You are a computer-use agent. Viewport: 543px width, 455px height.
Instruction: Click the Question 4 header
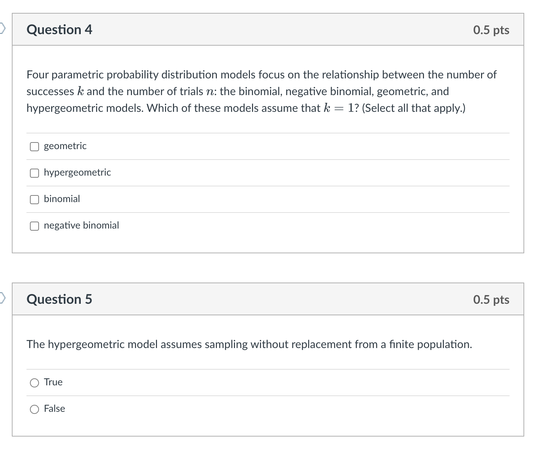click(x=59, y=30)
